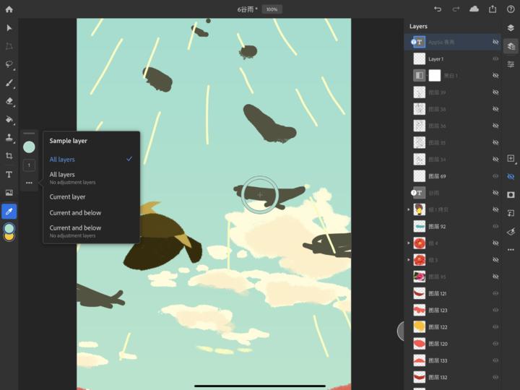Hide layer 图层 121 with eye icon

coord(495,293)
